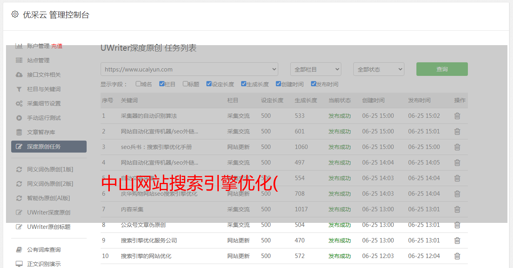Select UWriter原创标题 menu item
513x268 pixels.
click(49, 227)
